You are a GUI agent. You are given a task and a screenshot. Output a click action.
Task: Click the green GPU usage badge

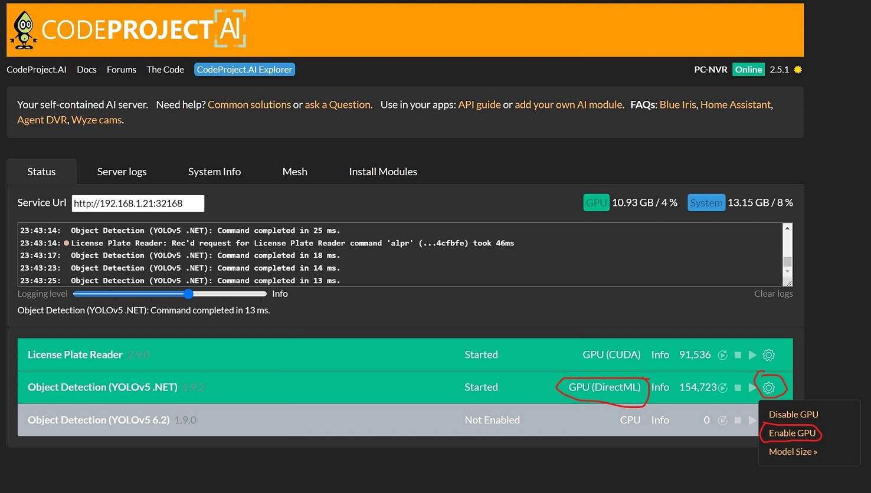pos(596,203)
